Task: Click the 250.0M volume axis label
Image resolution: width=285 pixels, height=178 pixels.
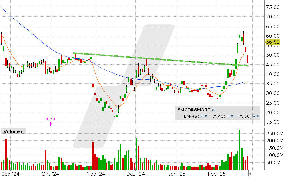Action: (275, 133)
